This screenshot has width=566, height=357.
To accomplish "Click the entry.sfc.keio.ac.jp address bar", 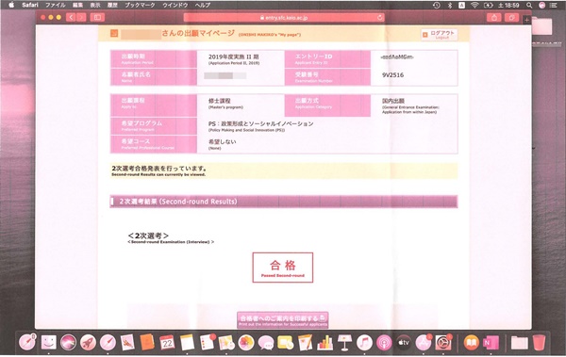I will [x=284, y=17].
